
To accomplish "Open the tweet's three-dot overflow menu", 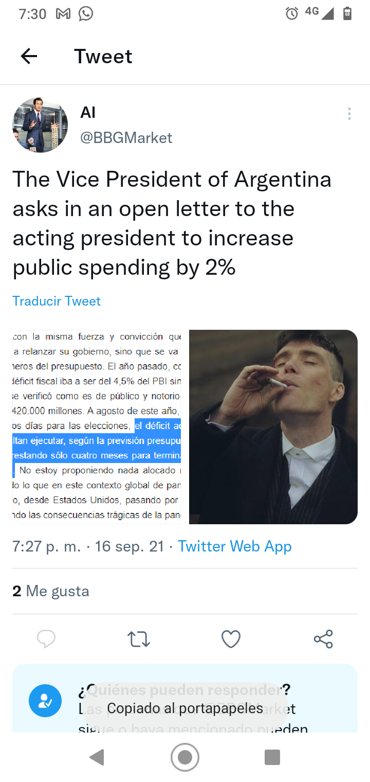I will (x=349, y=114).
